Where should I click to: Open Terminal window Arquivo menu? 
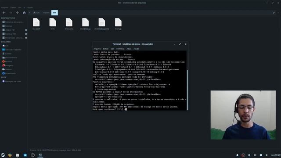click(x=97, y=49)
